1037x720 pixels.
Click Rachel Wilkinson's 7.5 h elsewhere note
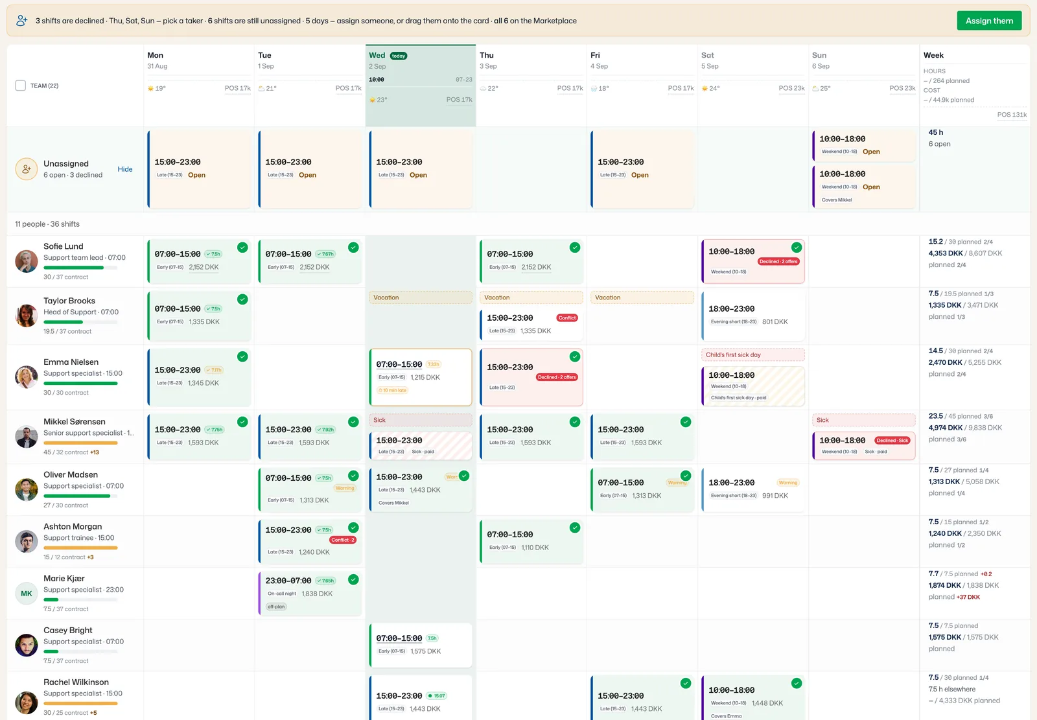tap(951, 690)
